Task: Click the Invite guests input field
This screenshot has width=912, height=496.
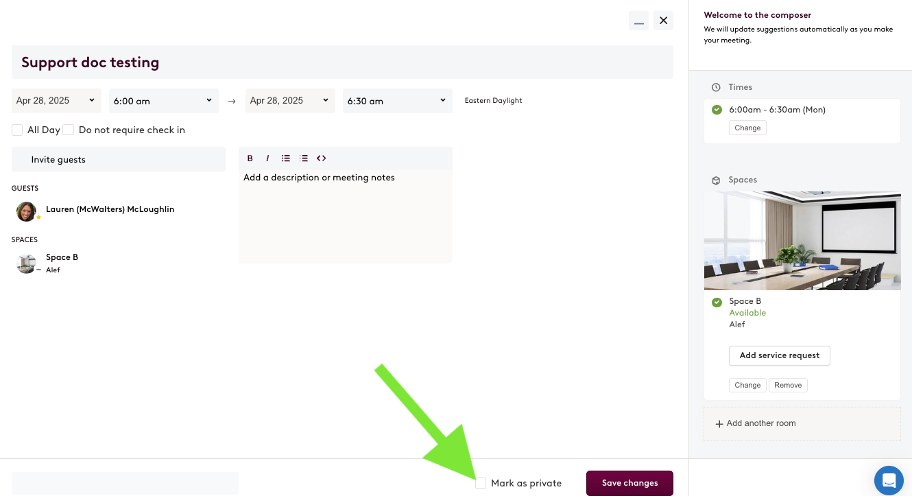Action: click(x=119, y=159)
